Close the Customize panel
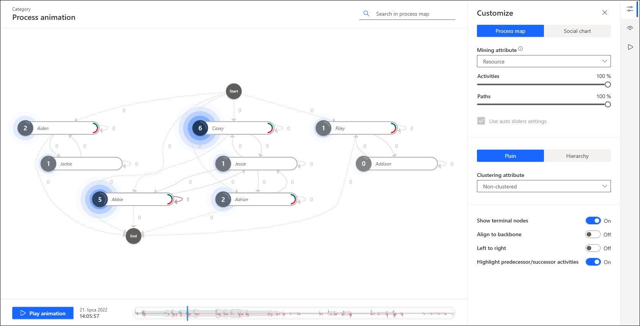This screenshot has width=640, height=326. point(605,13)
